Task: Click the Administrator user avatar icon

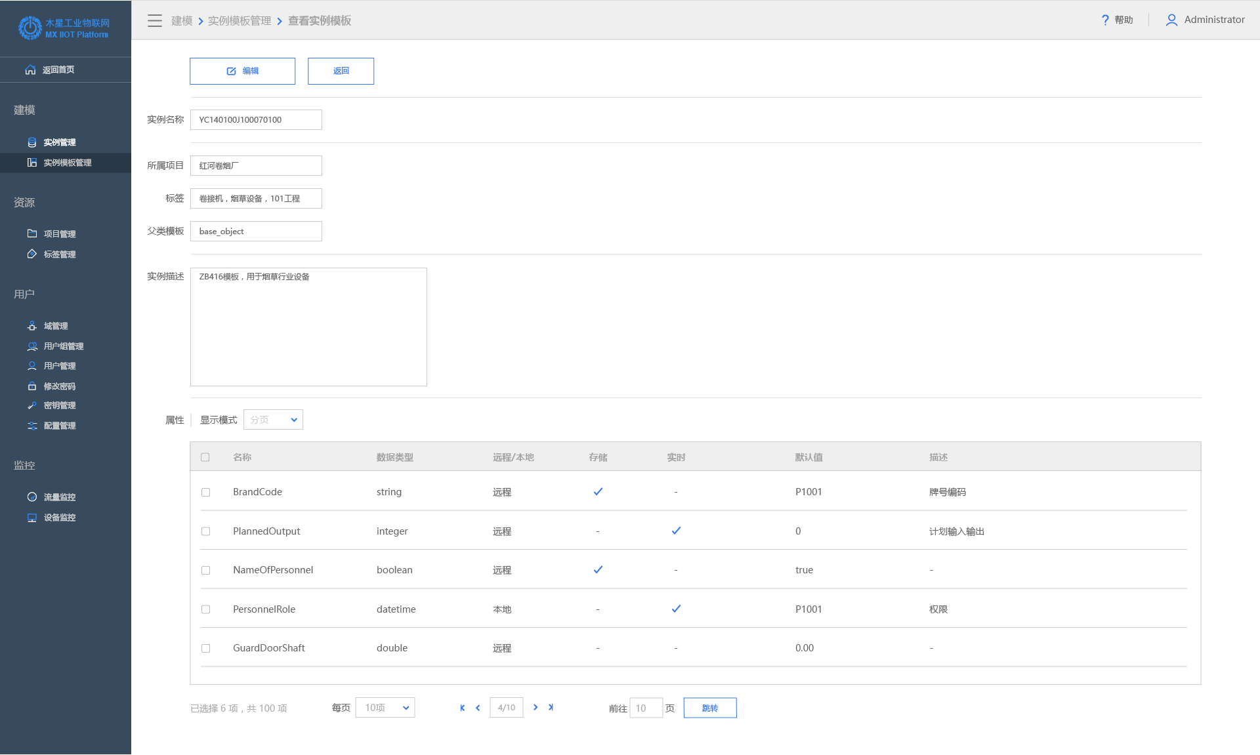Action: pyautogui.click(x=1171, y=20)
